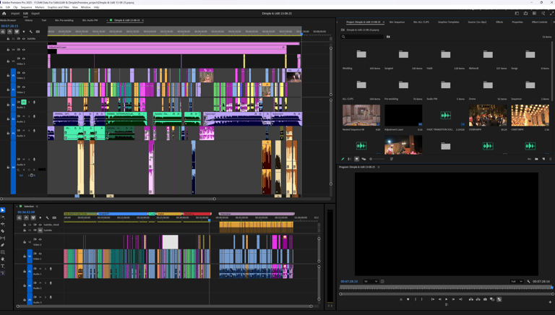Switch to the Effects panel tab
Viewport: 555px width, 315px height.
pyautogui.click(x=499, y=22)
